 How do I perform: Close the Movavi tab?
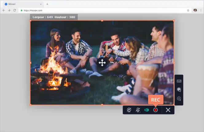[41, 4]
